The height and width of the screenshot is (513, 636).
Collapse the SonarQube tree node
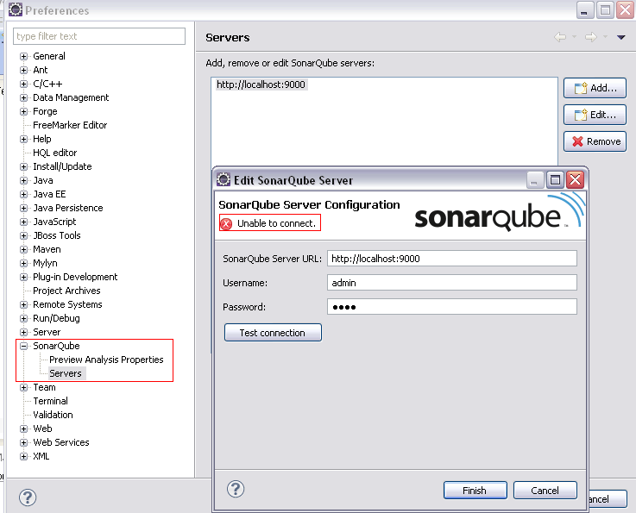coord(23,346)
